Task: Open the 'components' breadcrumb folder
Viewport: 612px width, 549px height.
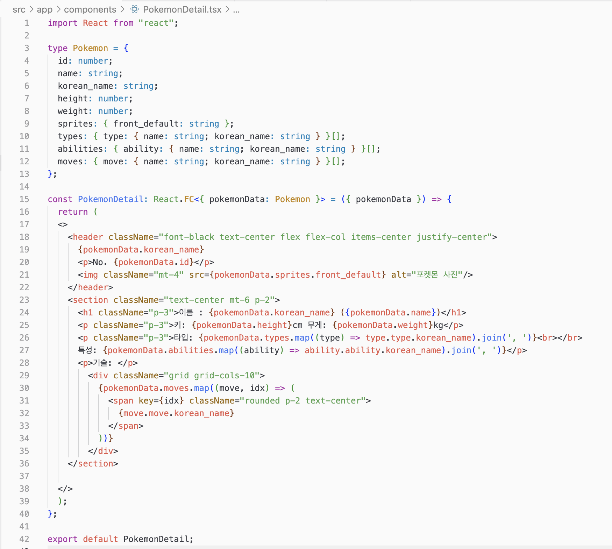Action: coord(90,9)
